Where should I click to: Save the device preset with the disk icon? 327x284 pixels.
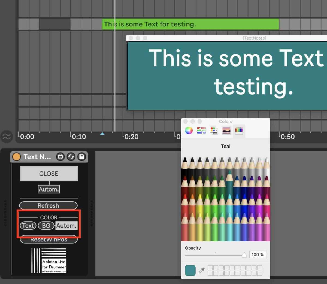[82, 157]
